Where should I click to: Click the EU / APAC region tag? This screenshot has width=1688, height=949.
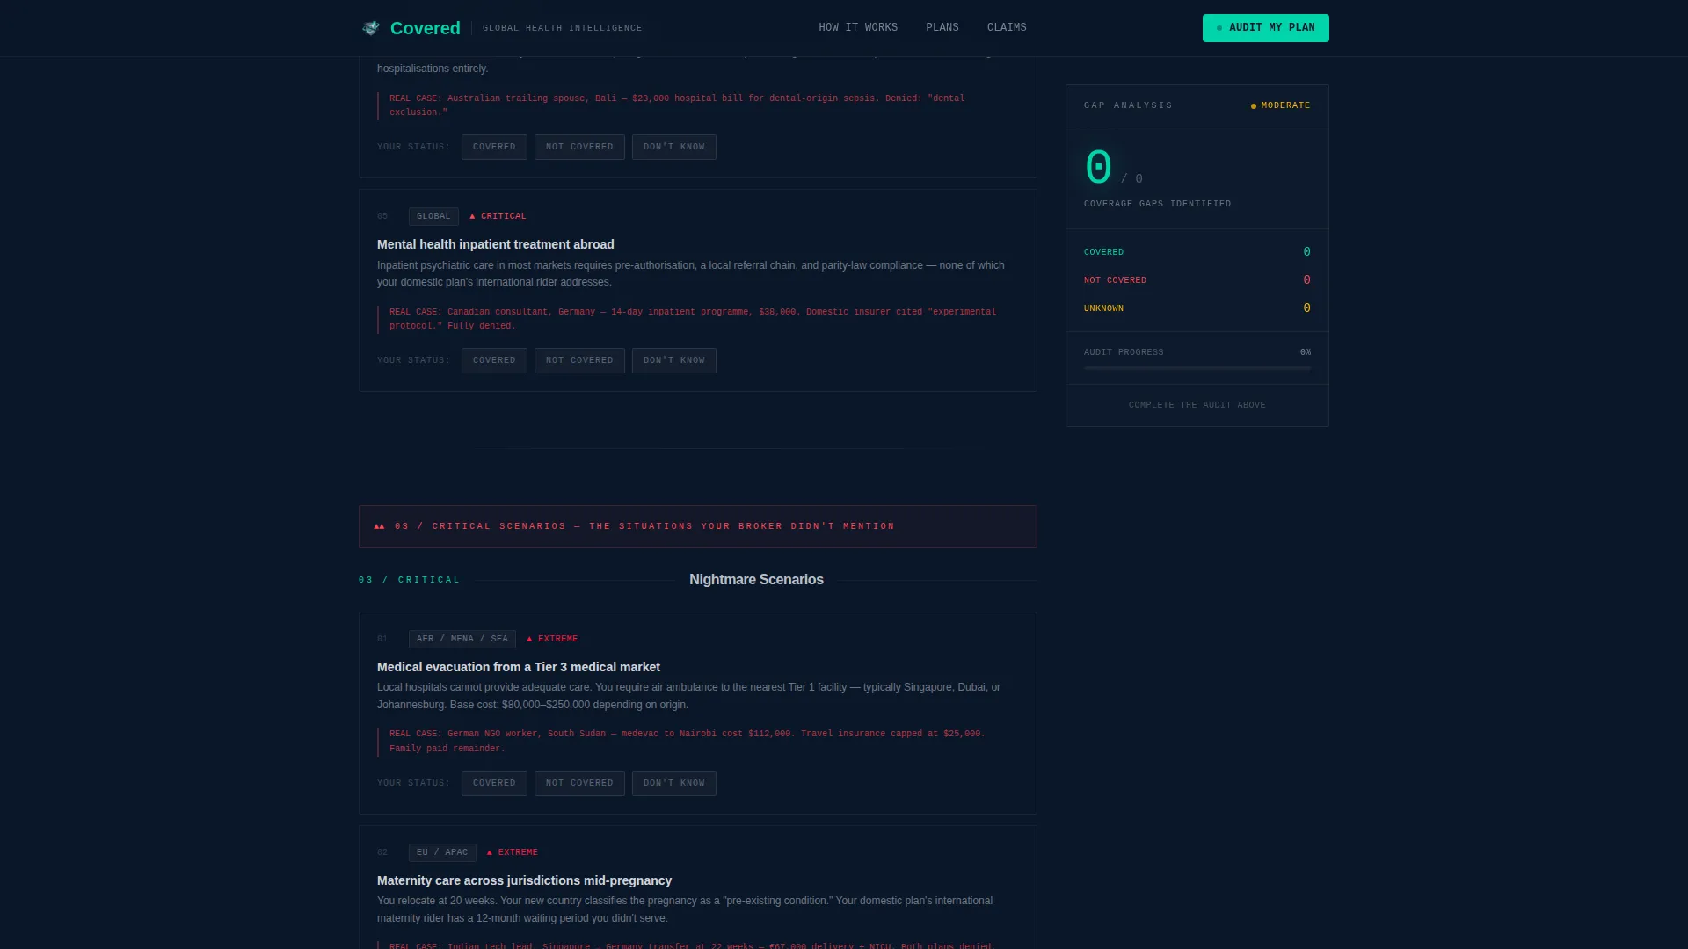442,852
